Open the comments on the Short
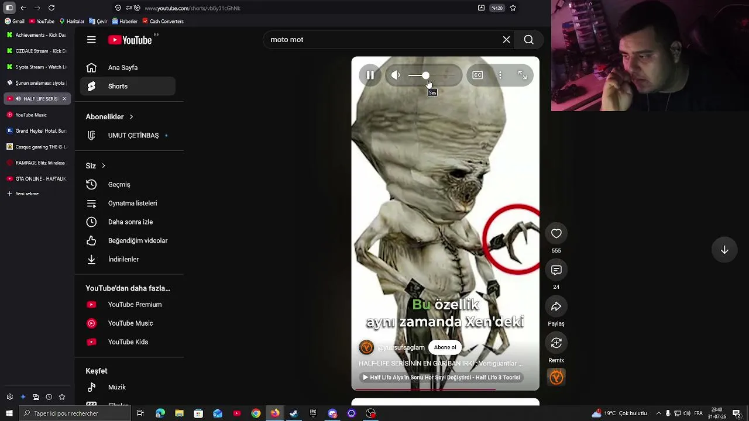749x421 pixels. [556, 270]
